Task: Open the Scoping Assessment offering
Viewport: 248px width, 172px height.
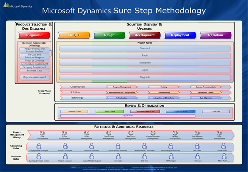Action: tap(35, 68)
